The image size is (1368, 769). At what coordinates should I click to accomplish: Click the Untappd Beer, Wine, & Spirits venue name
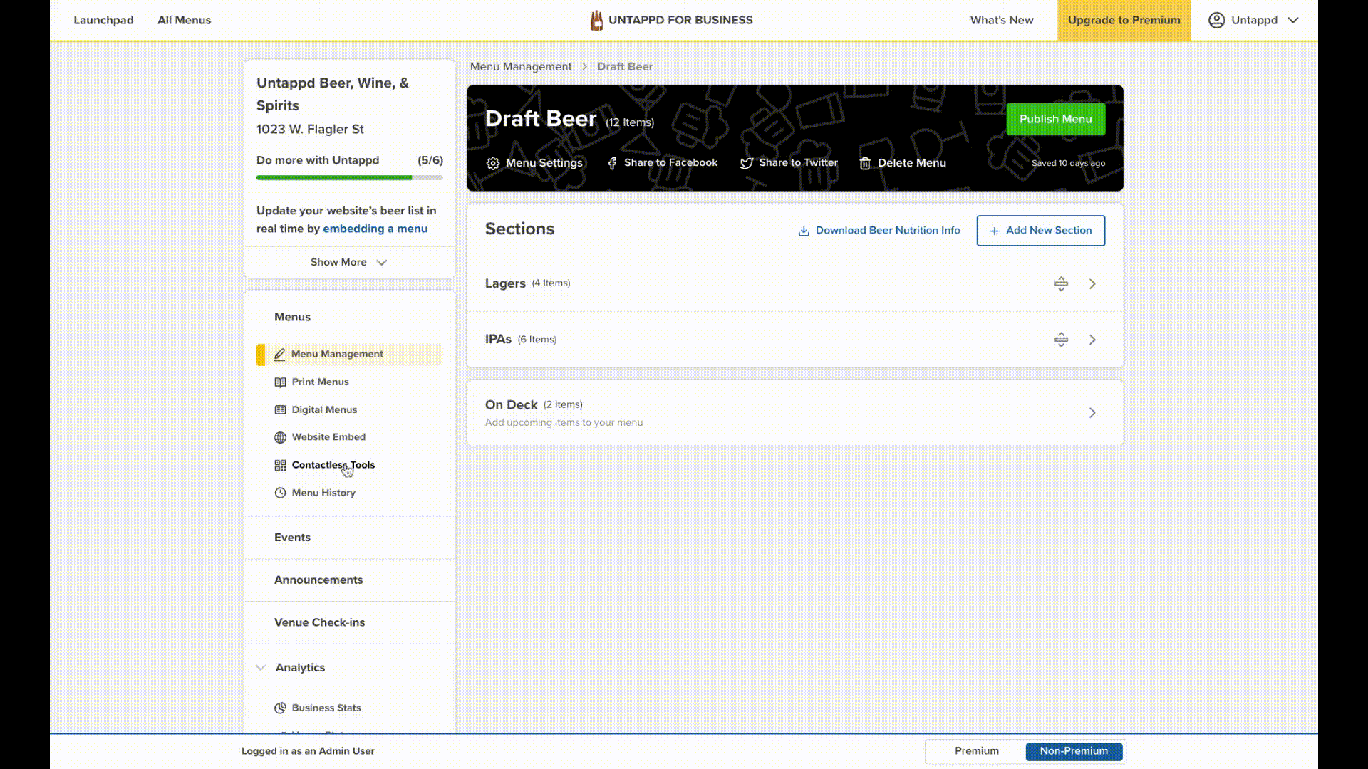333,94
